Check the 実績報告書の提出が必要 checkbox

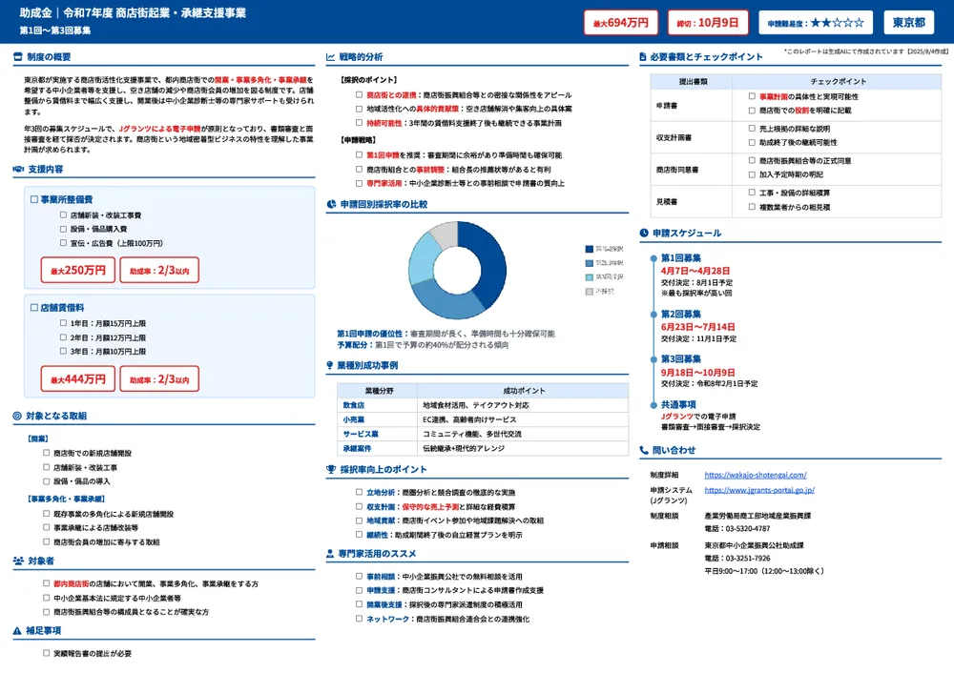coord(46,653)
